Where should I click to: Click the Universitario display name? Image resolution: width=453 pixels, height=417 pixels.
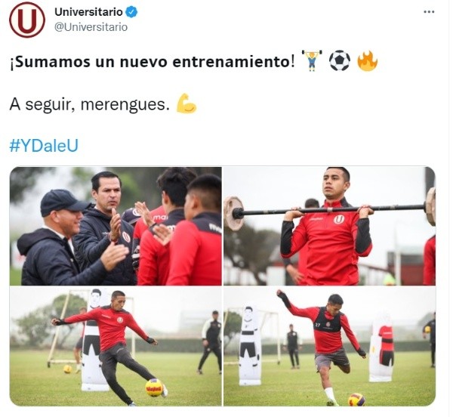88,12
